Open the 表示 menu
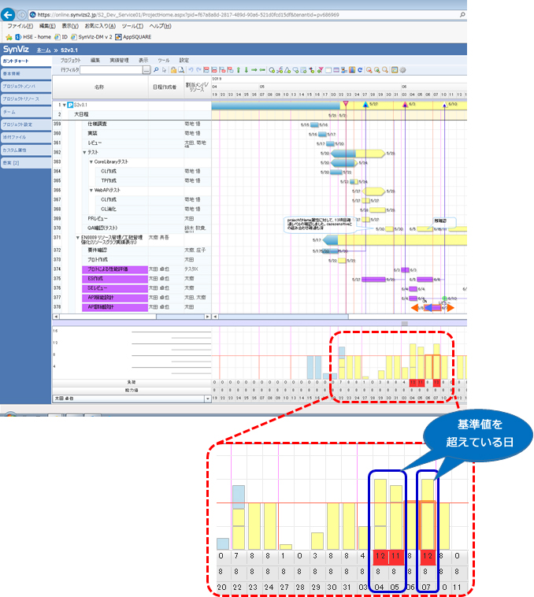Screen dimensions: 534x597 (143, 60)
